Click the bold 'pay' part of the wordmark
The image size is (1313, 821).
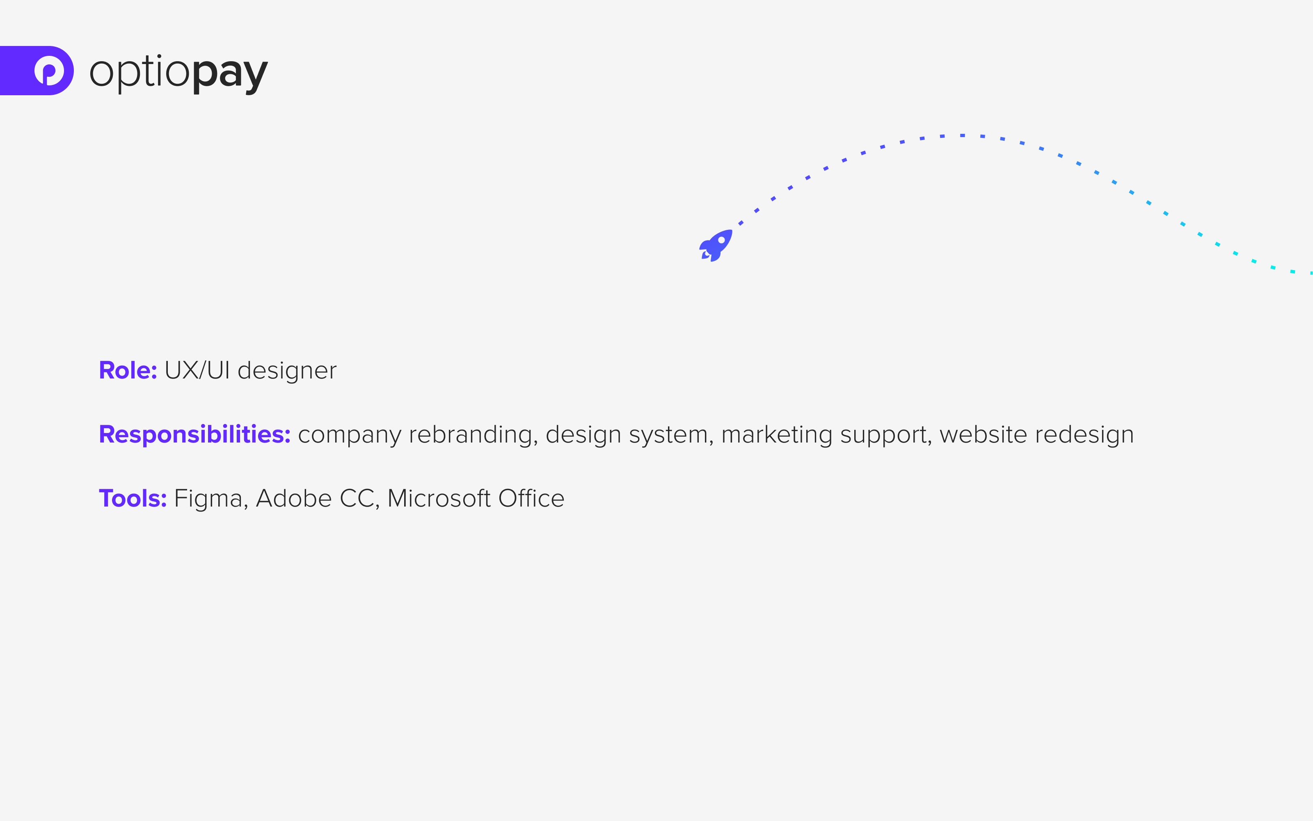pyautogui.click(x=229, y=74)
